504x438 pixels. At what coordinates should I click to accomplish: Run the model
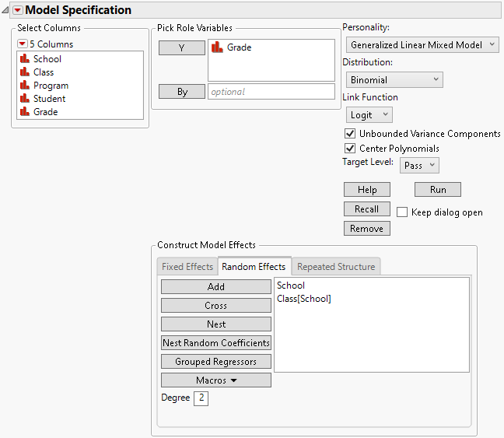click(437, 189)
